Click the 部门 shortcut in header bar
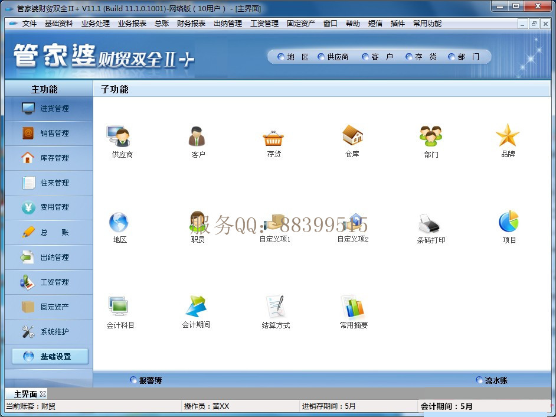The height and width of the screenshot is (417, 556). coord(463,57)
